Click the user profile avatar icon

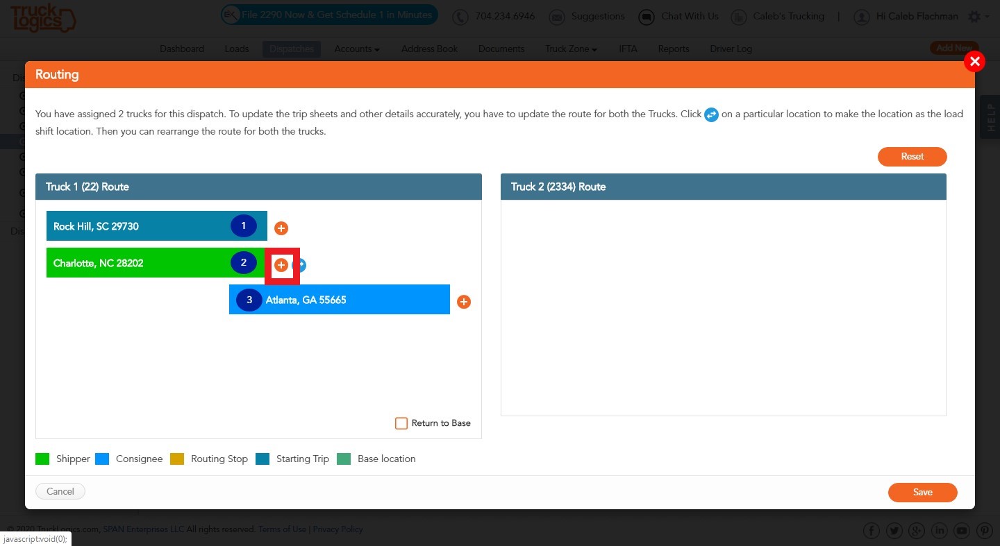click(862, 17)
